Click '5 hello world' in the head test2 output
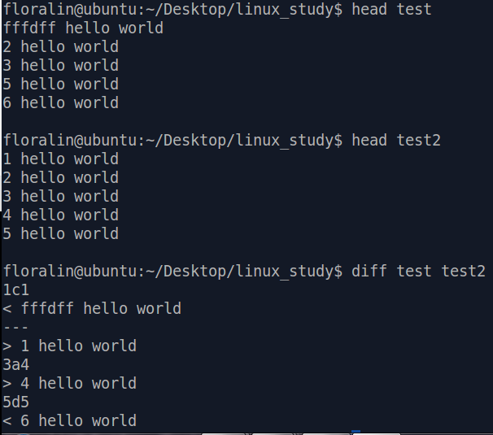The height and width of the screenshot is (435, 493). click(x=61, y=234)
